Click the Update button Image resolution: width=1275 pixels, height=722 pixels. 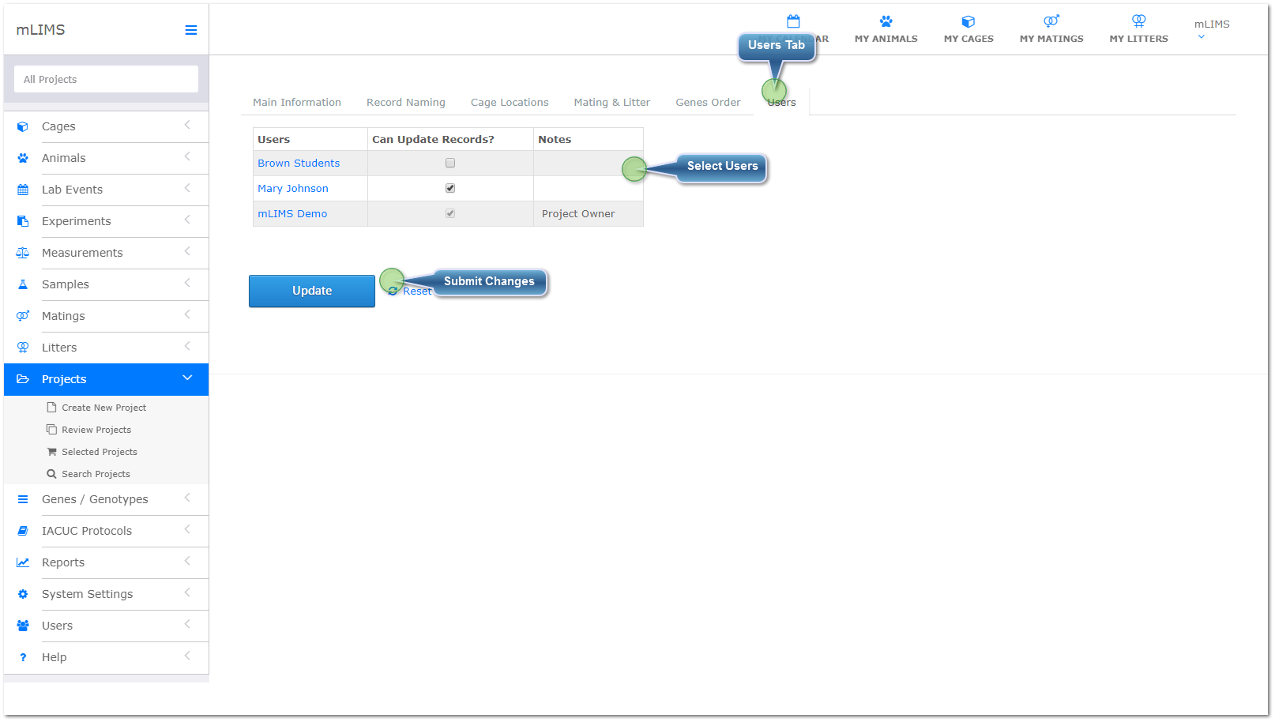point(312,291)
